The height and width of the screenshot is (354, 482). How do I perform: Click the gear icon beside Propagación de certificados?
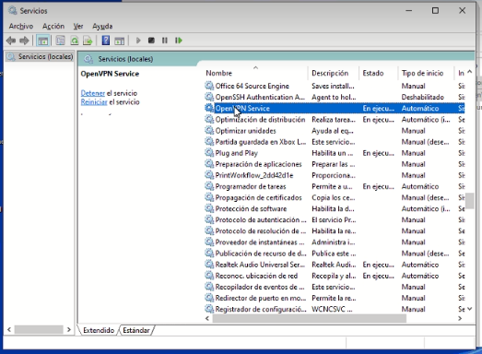209,197
